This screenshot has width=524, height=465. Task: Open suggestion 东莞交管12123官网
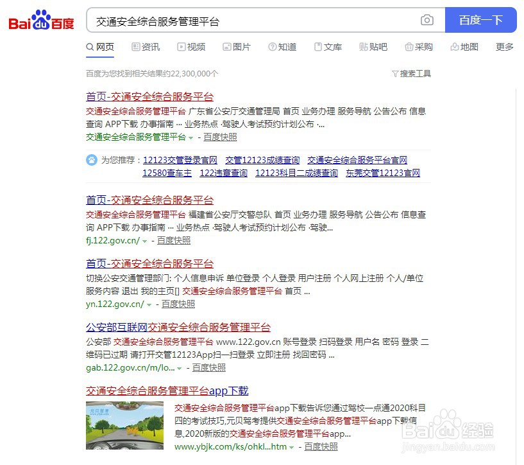coord(383,173)
